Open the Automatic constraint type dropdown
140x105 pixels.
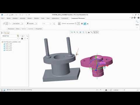(x=32, y=24)
